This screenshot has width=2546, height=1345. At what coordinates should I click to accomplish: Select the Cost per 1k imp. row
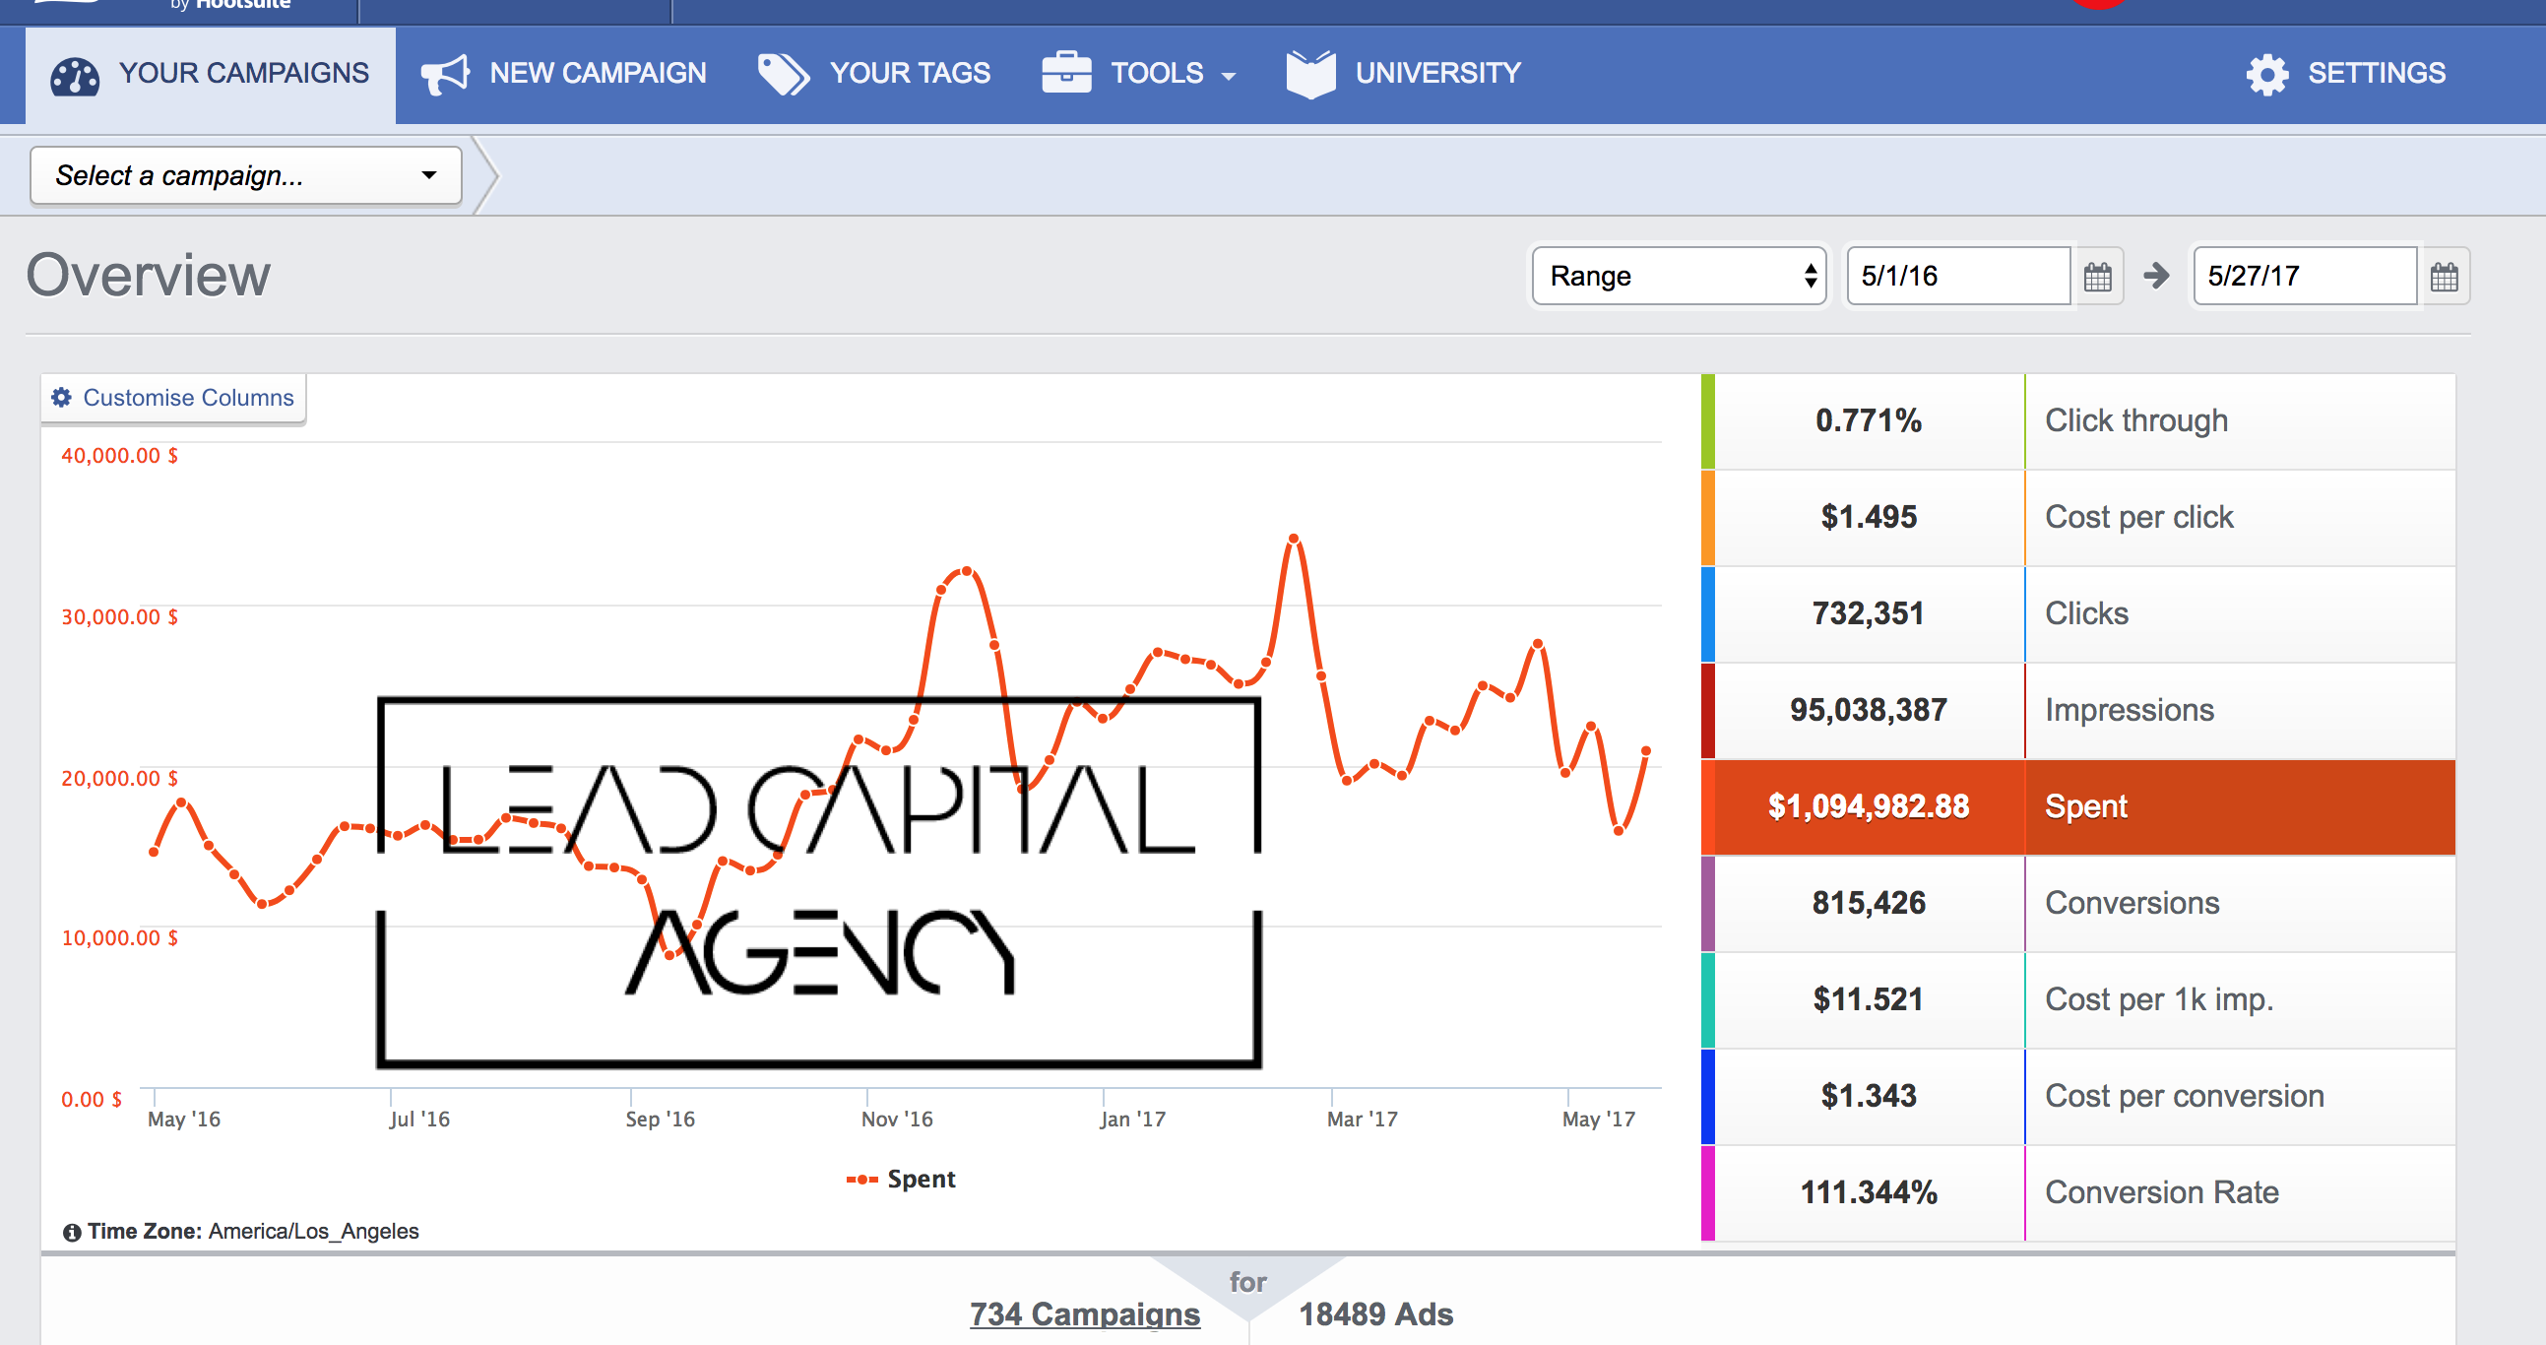coord(2077,999)
